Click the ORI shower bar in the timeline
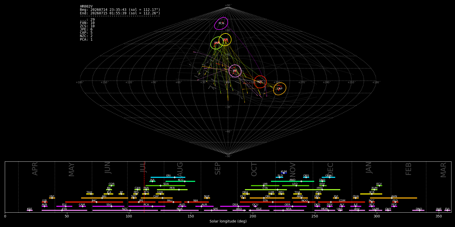The image size is (455, 227). point(267,198)
